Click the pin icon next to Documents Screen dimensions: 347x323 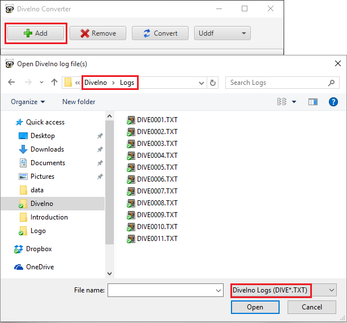[x=100, y=163]
